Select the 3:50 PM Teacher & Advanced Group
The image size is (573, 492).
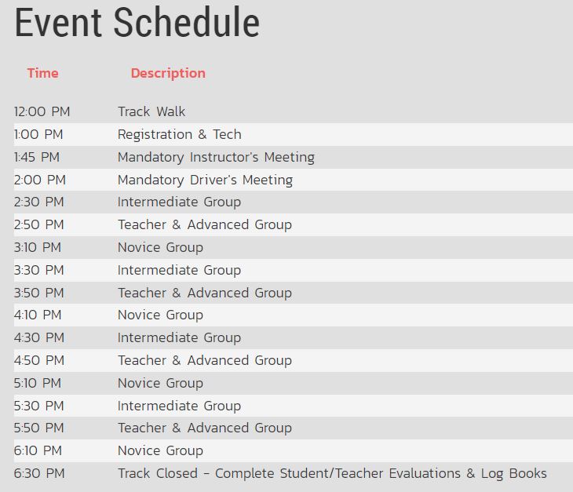[204, 293]
